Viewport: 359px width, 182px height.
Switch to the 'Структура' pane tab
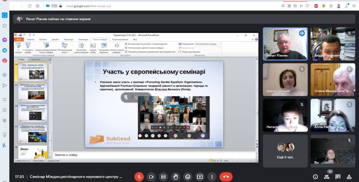click(x=36, y=59)
